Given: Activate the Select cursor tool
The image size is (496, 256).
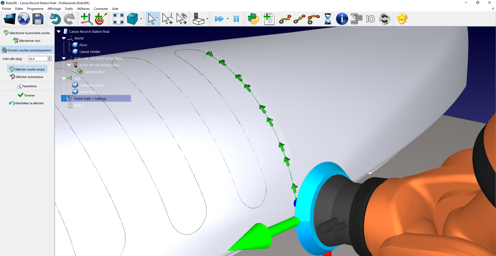Looking at the screenshot, I should click(x=153, y=19).
